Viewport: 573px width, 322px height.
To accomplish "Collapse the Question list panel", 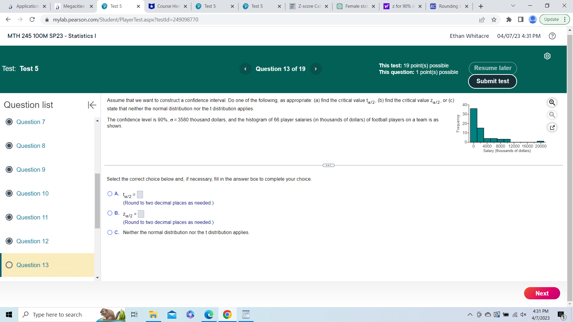I will [92, 105].
